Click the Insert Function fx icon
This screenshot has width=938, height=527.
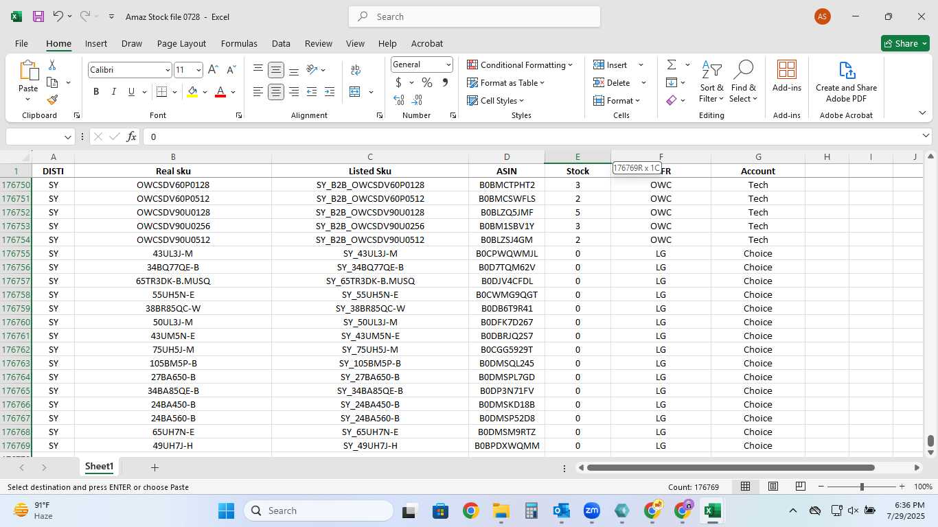(132, 137)
